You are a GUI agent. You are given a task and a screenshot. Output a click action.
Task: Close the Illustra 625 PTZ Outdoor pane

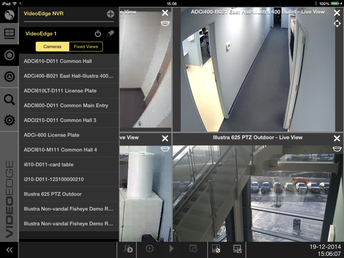point(337,138)
